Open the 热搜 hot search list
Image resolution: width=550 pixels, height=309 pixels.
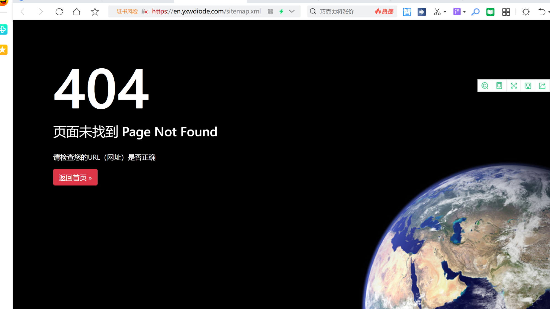[384, 12]
